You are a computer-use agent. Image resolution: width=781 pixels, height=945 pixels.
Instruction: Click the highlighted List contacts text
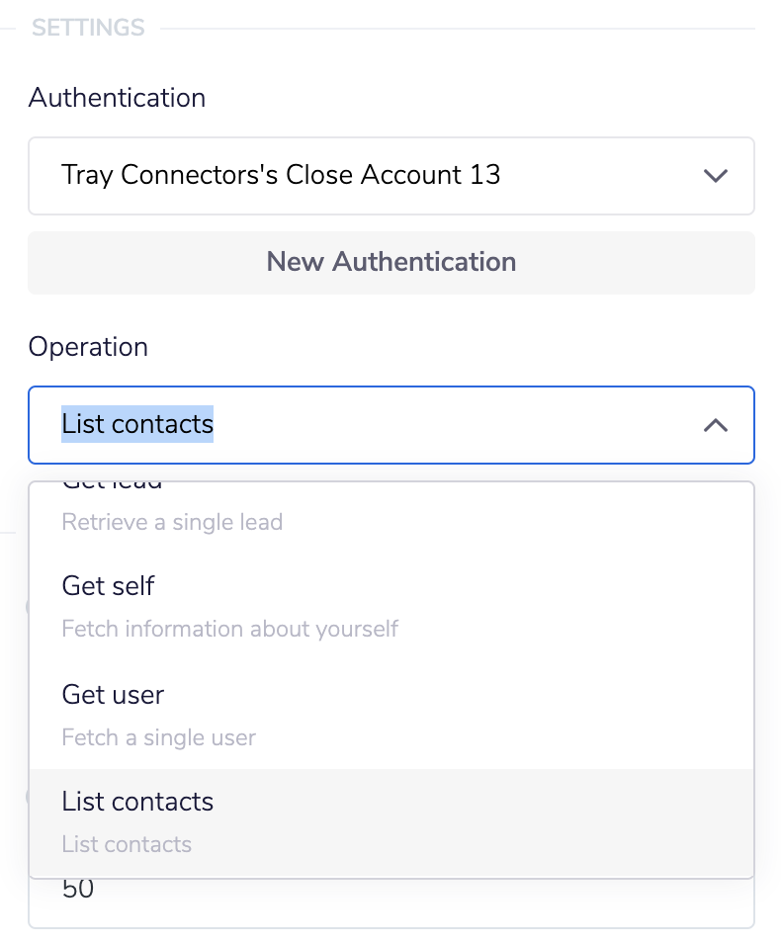point(136,423)
